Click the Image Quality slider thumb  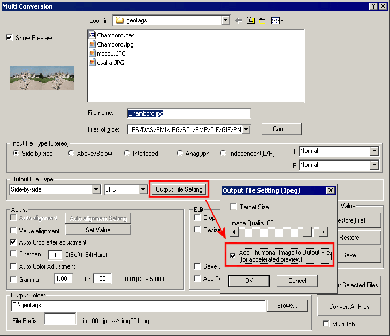[308, 232]
